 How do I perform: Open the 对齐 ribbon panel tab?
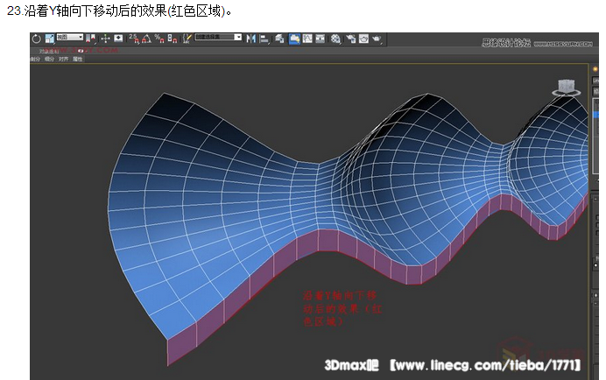[x=63, y=60]
